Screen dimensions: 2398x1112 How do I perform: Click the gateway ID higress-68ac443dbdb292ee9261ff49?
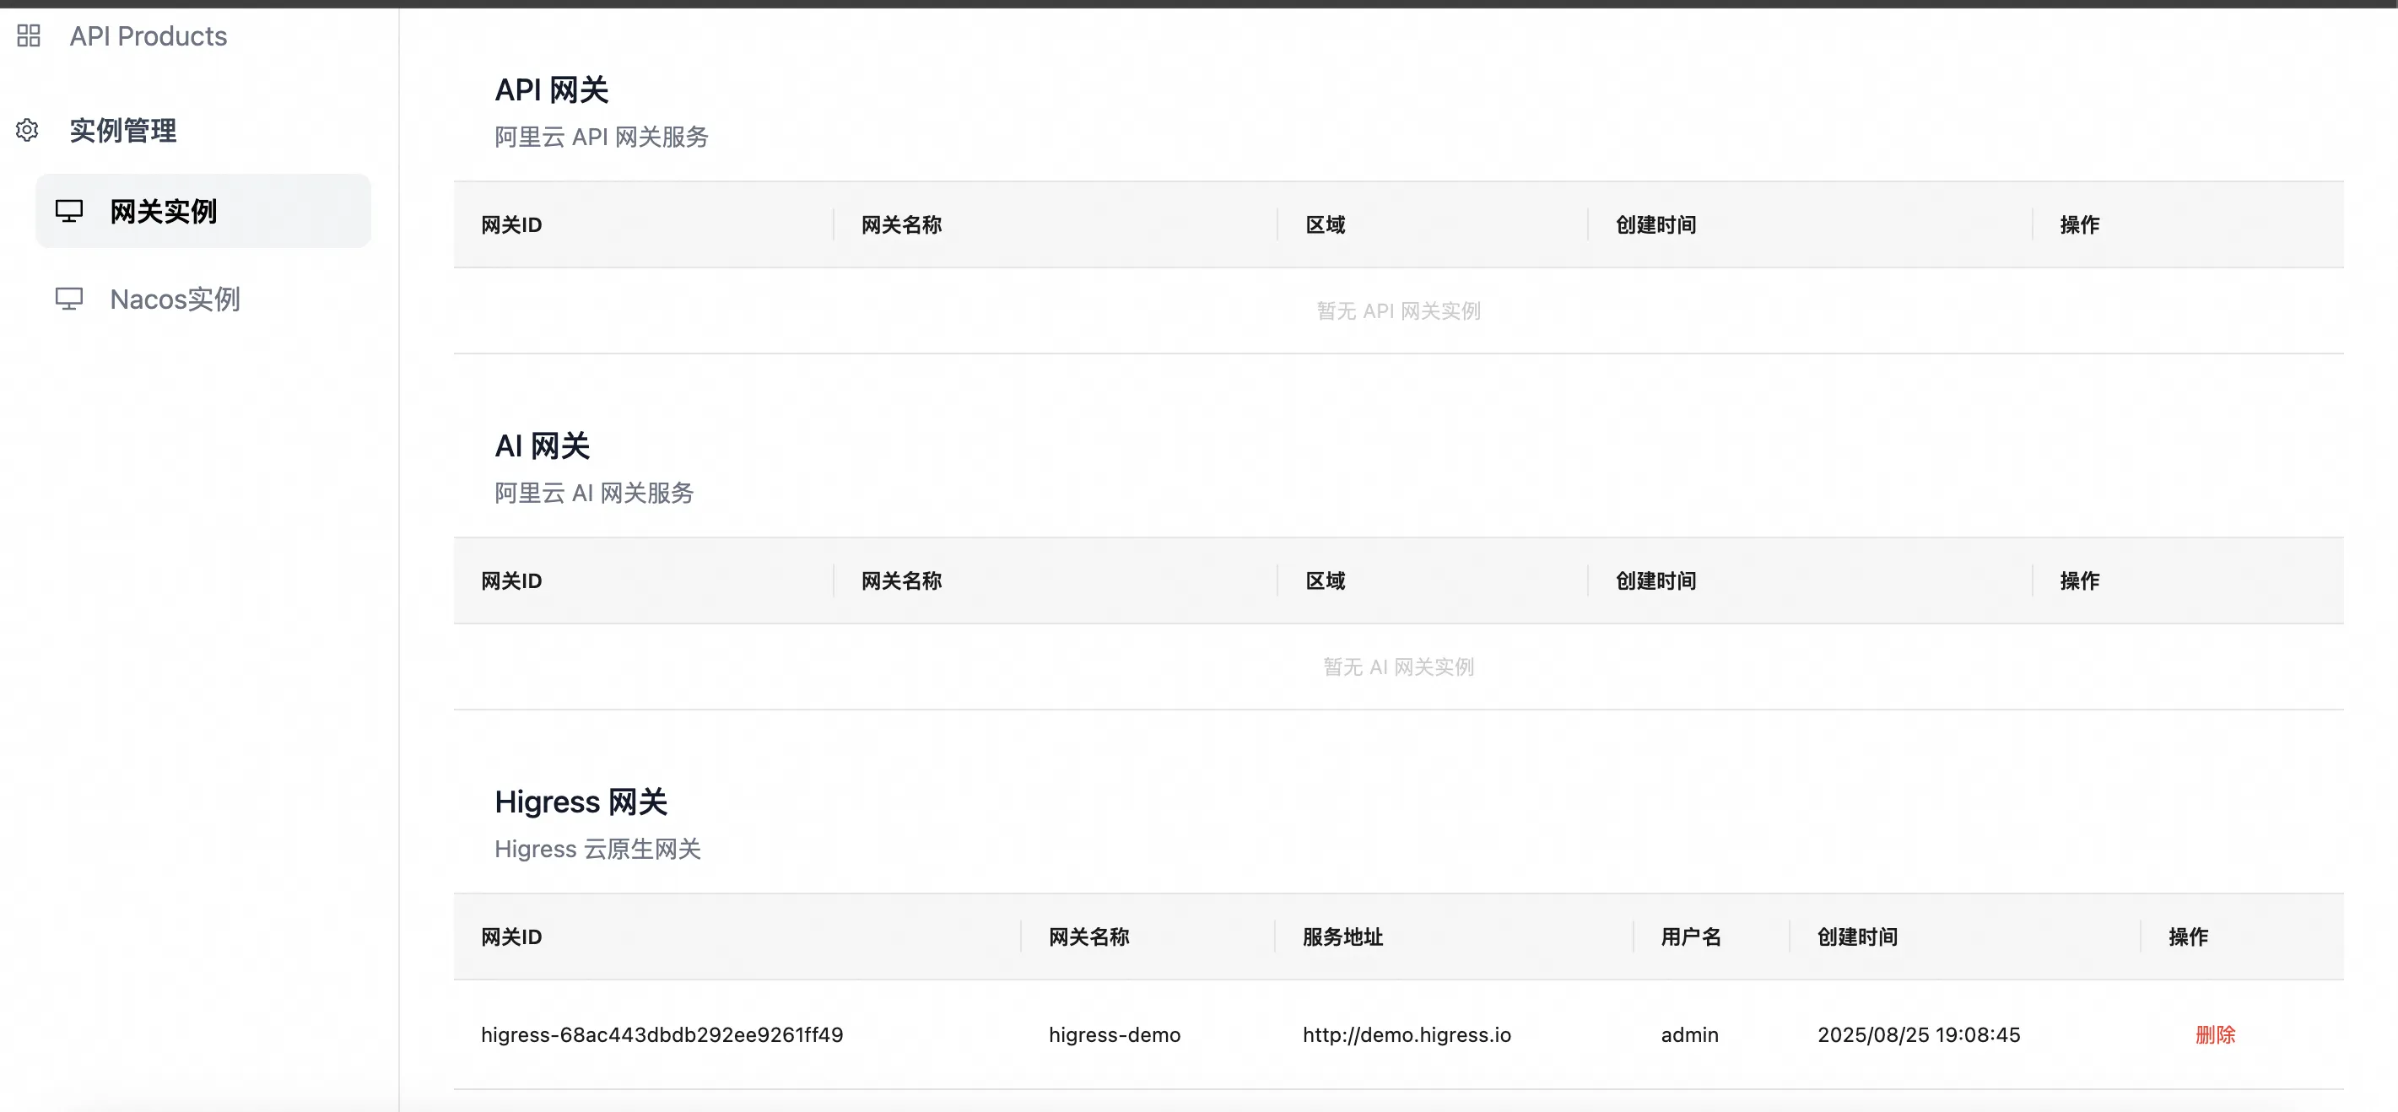pyautogui.click(x=662, y=1034)
